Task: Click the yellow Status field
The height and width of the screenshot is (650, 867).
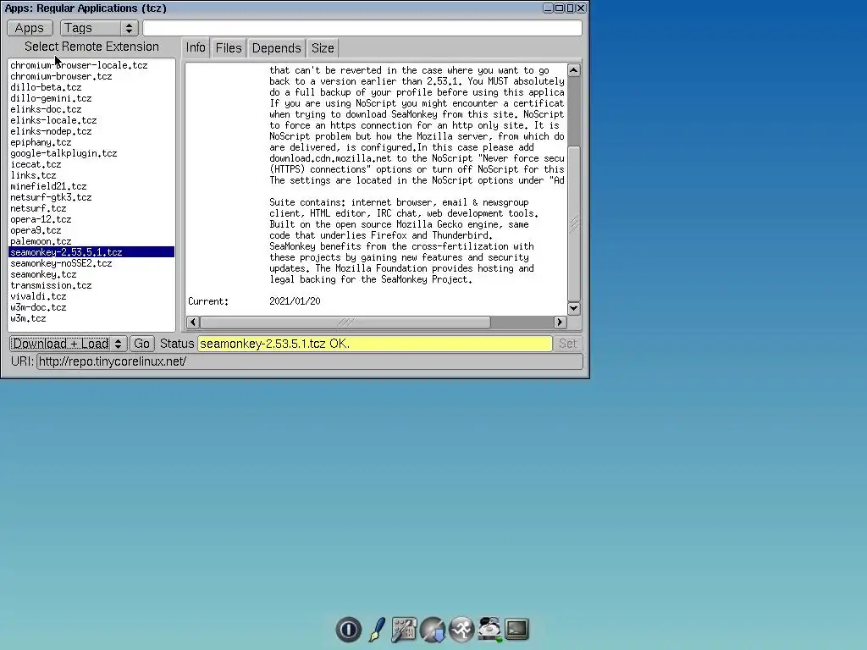Action: (x=375, y=344)
